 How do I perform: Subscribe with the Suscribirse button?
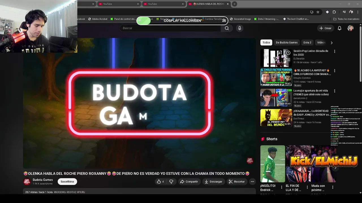click(67, 182)
